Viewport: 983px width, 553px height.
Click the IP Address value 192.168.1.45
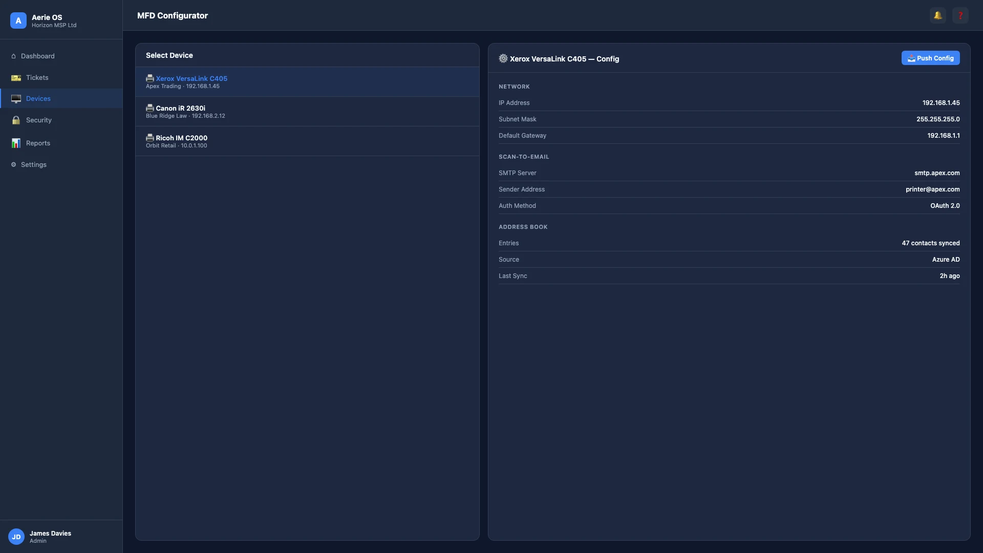(x=941, y=103)
